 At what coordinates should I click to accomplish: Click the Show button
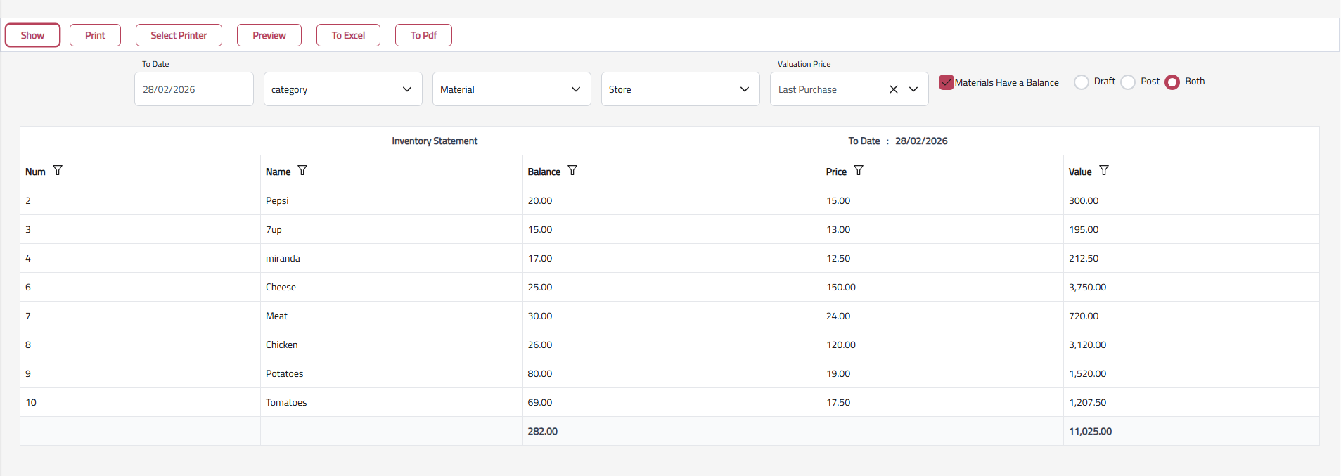point(32,35)
